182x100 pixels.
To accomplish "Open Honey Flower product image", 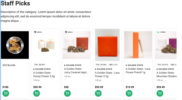I will [46, 45].
